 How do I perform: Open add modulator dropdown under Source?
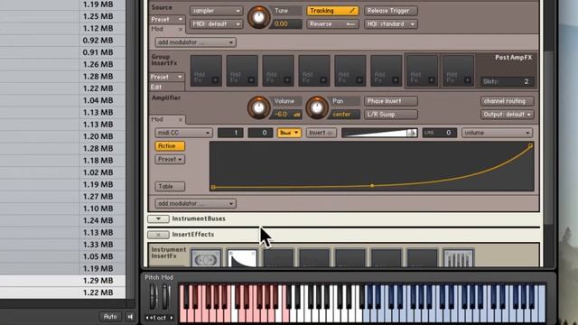click(195, 42)
